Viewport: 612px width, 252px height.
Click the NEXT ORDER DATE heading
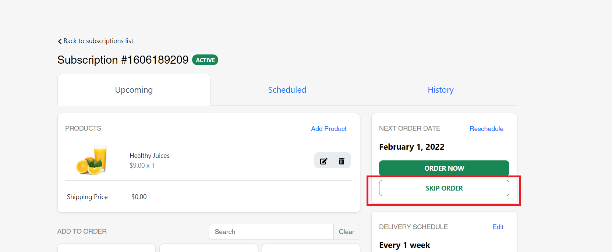(410, 128)
